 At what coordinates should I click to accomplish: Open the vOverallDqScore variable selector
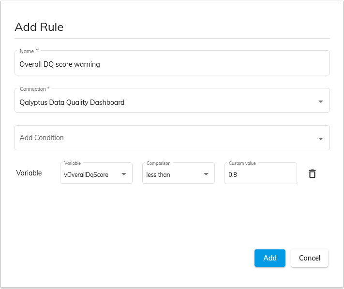(x=96, y=173)
